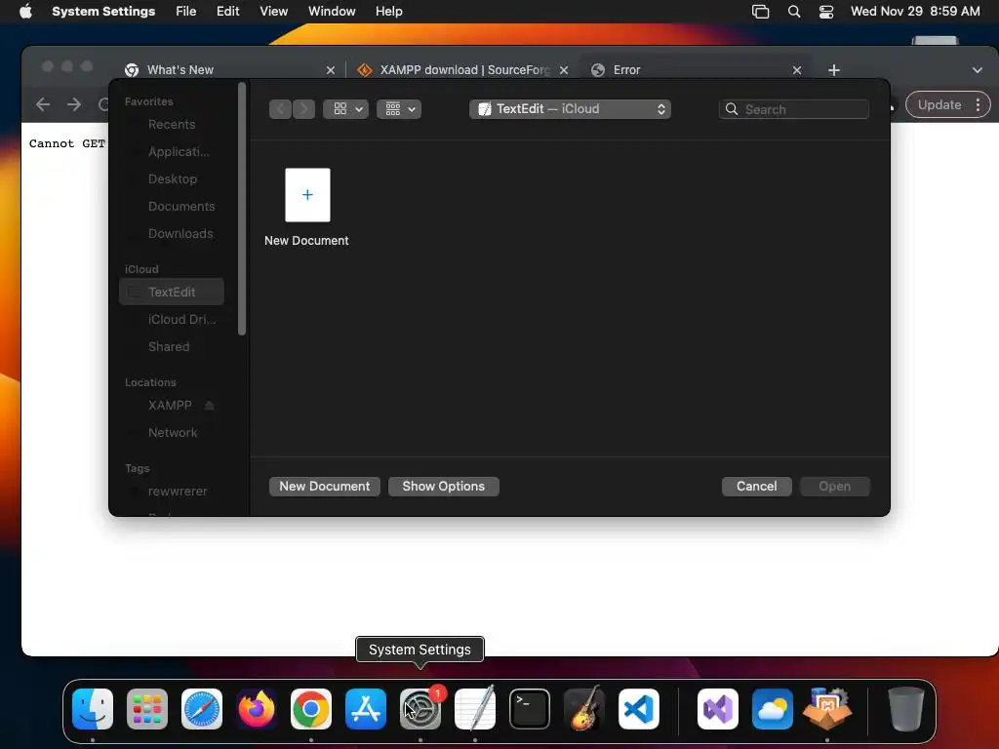Image resolution: width=999 pixels, height=749 pixels.
Task: Open Control Center in menu bar
Action: click(x=826, y=12)
